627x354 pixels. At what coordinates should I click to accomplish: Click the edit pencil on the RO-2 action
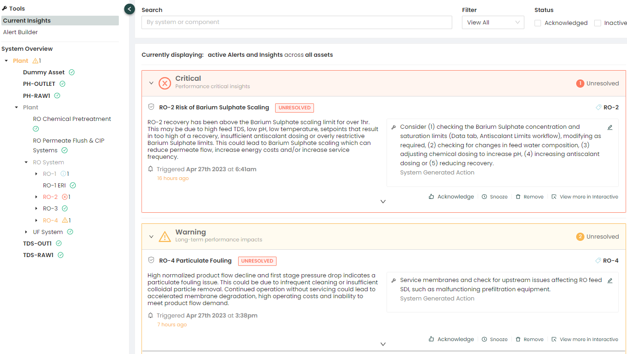pyautogui.click(x=610, y=127)
